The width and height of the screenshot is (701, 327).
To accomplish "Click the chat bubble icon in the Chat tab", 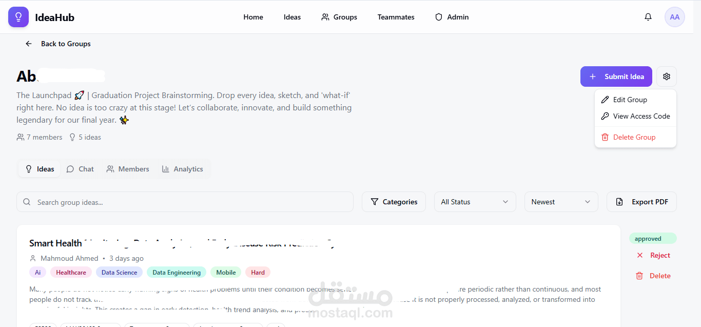I will (70, 169).
